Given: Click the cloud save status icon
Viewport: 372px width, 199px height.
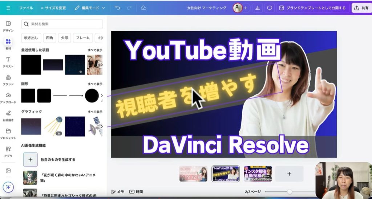Looking at the screenshot, I should coord(143,8).
